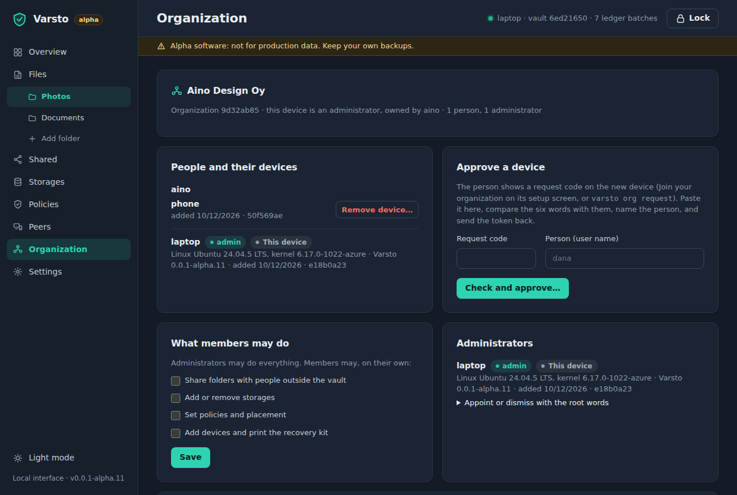This screenshot has height=495, width=737.
Task: Click the Varsto shield logo icon
Action: [x=20, y=19]
